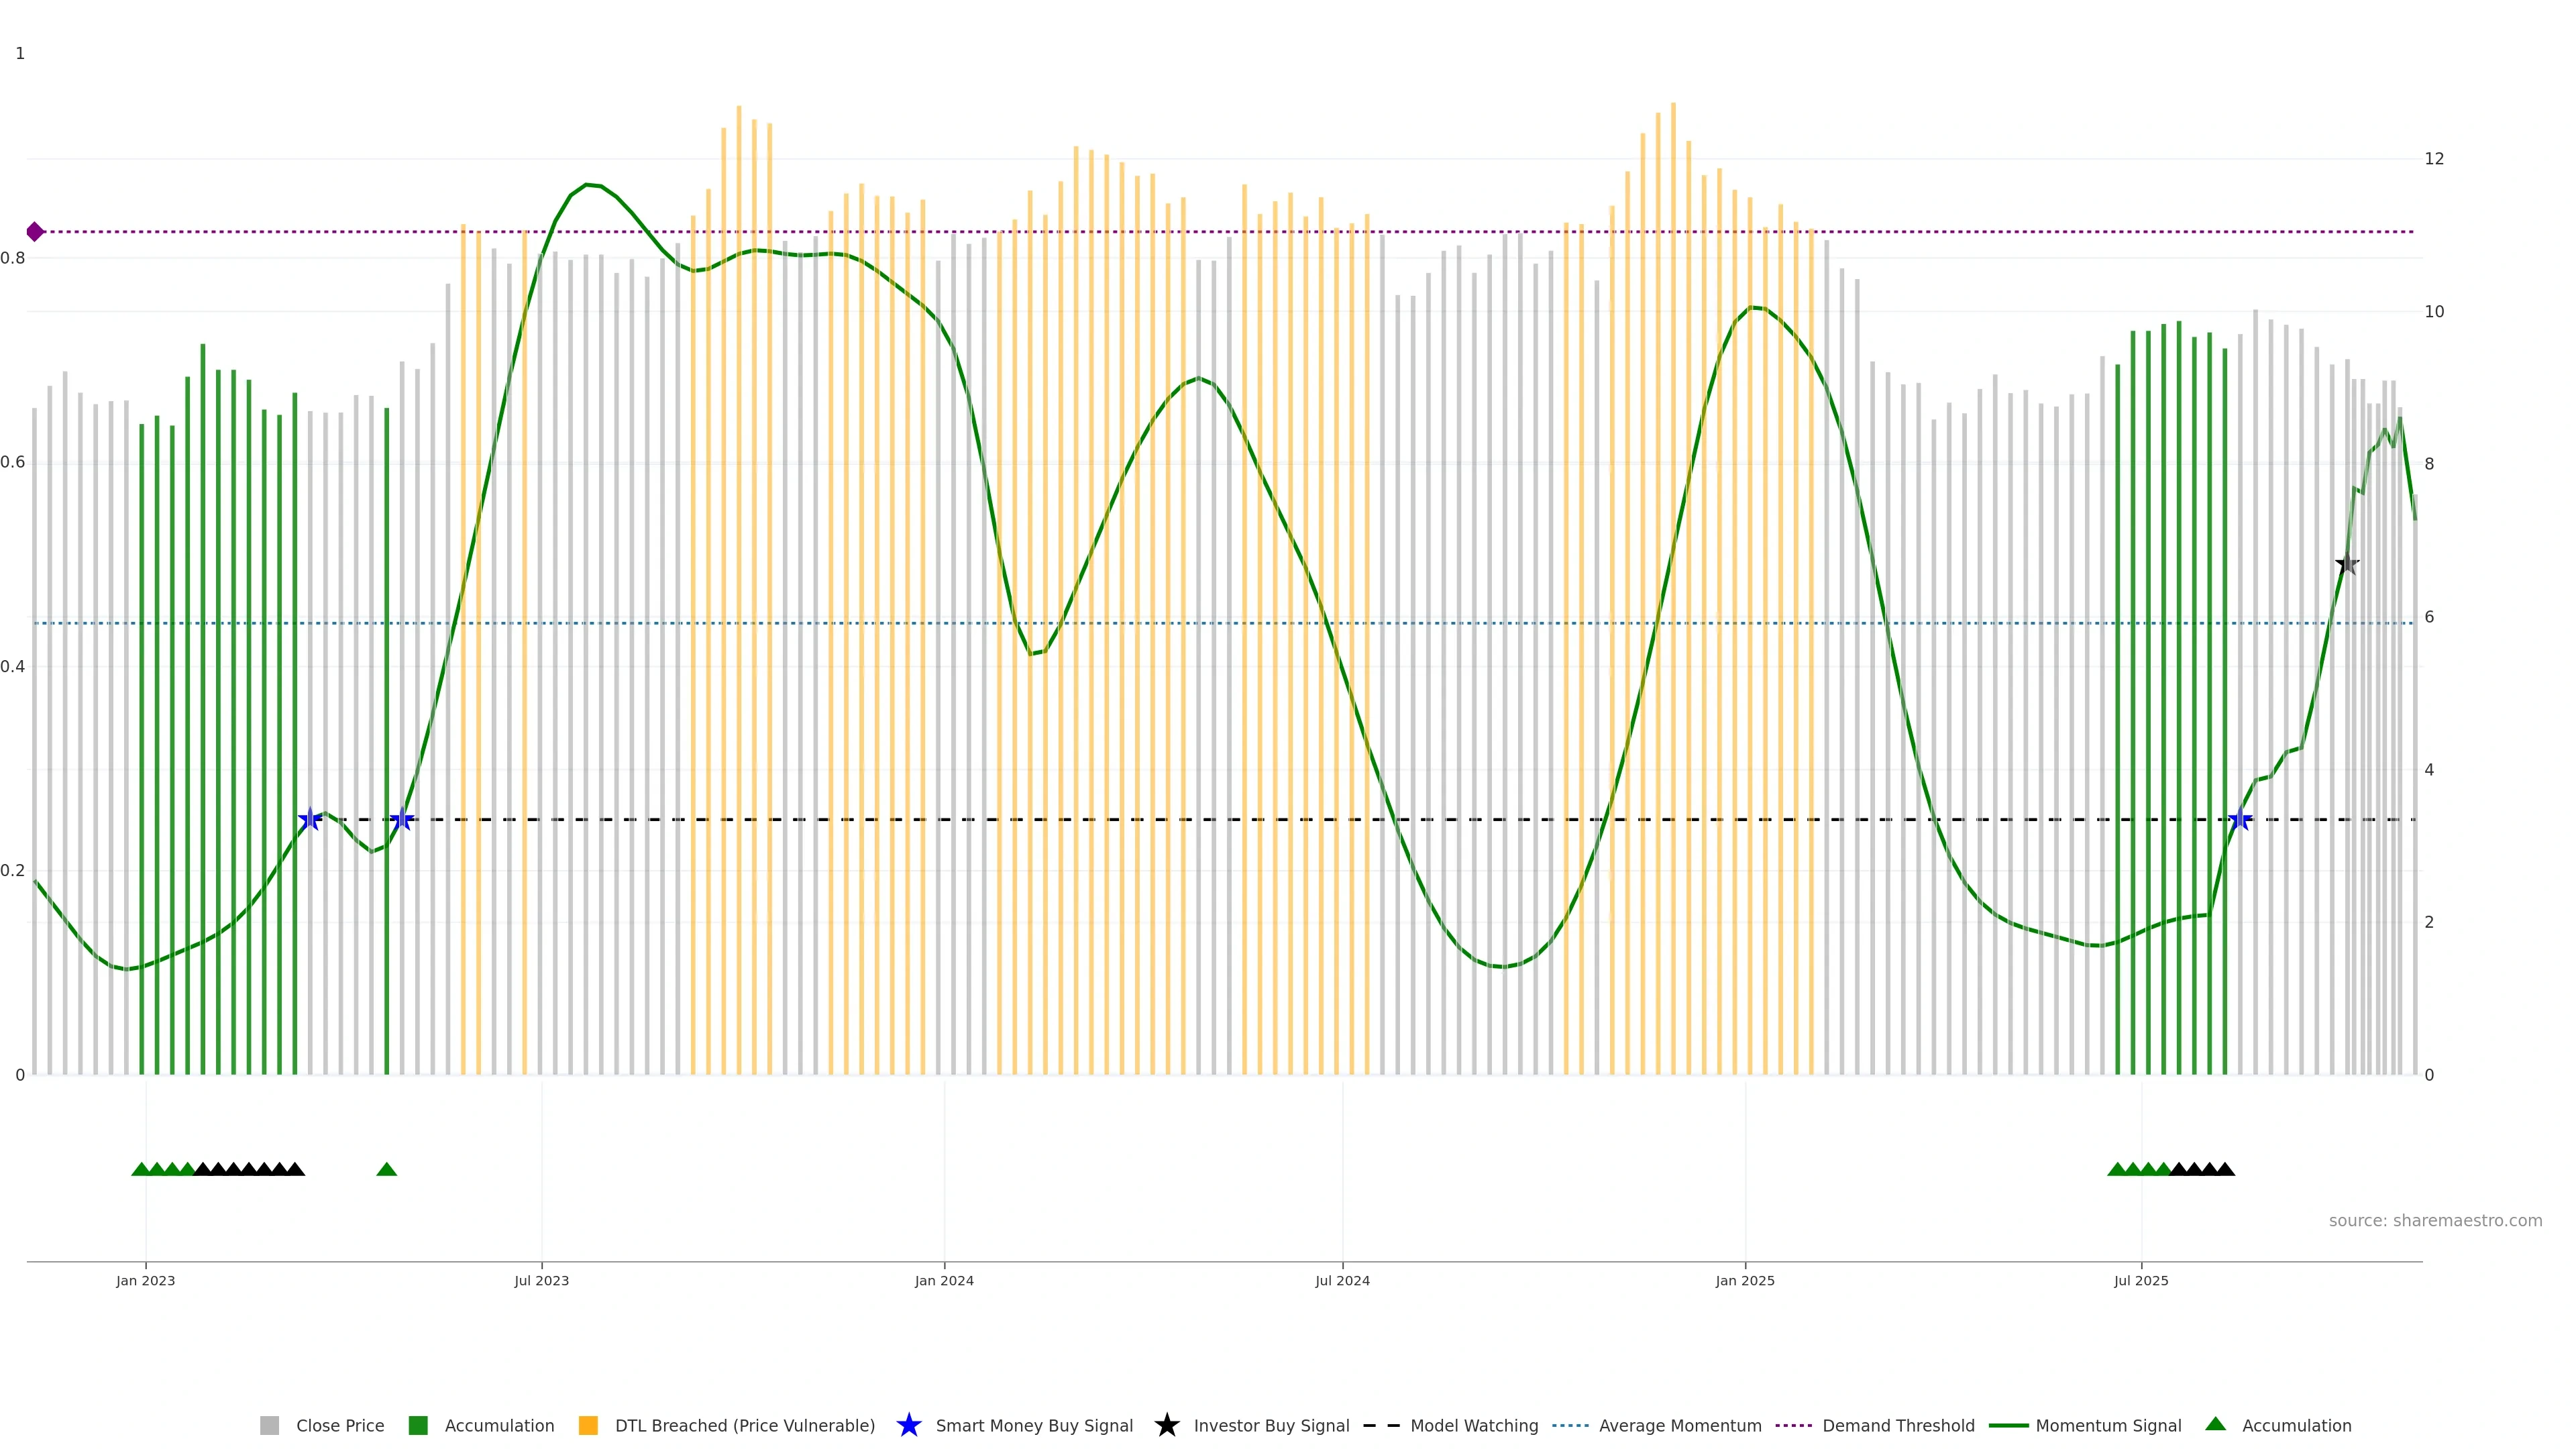Click the green Accumulation square legend icon
The height and width of the screenshot is (1449, 2576).
(x=418, y=1425)
